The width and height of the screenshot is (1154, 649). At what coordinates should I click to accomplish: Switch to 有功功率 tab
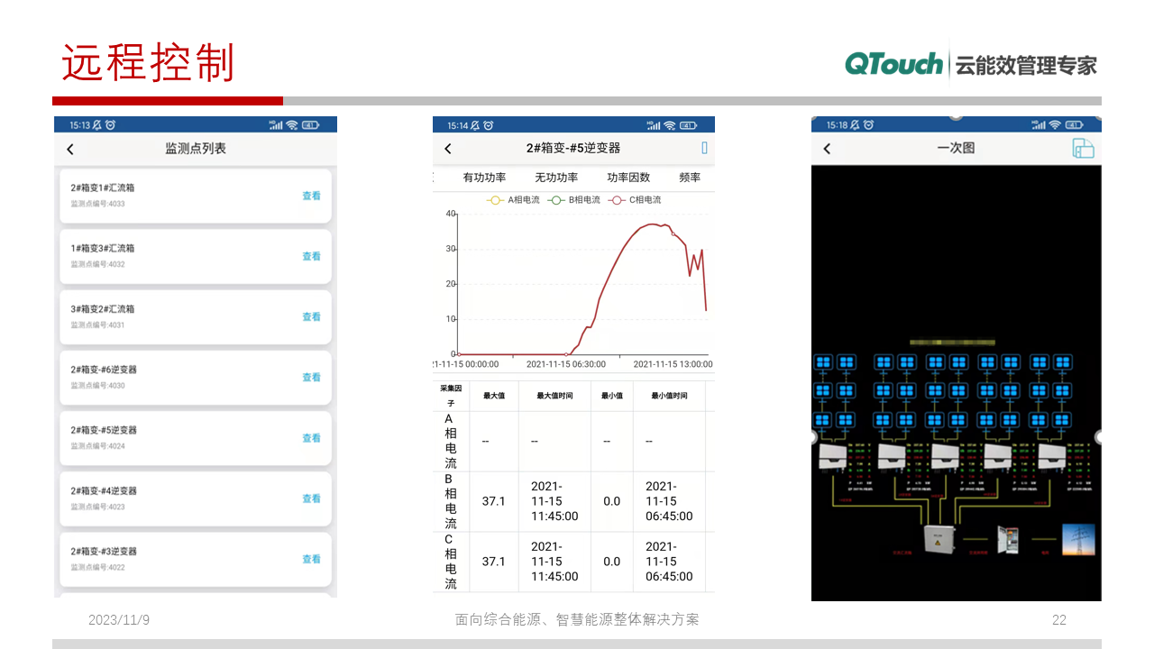(484, 178)
